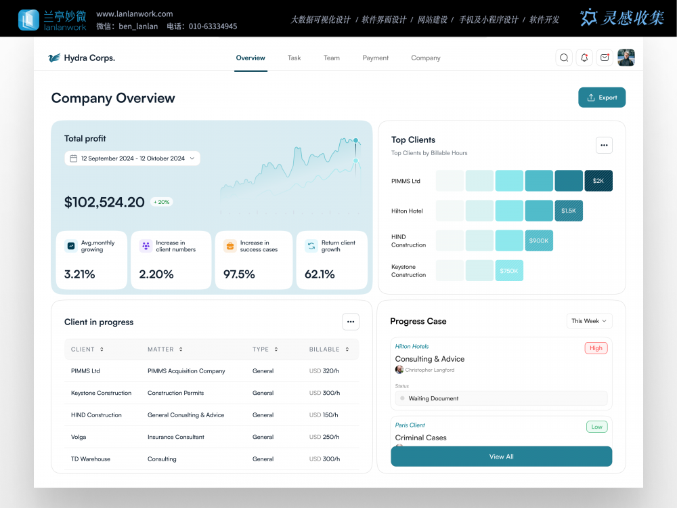Viewport: 677px width, 508px height.
Task: Click the View All button
Action: click(x=501, y=457)
